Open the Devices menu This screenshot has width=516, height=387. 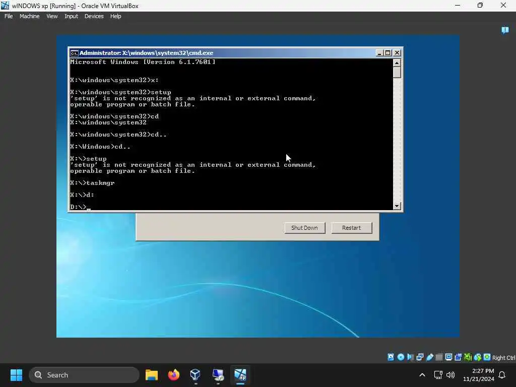pos(94,16)
